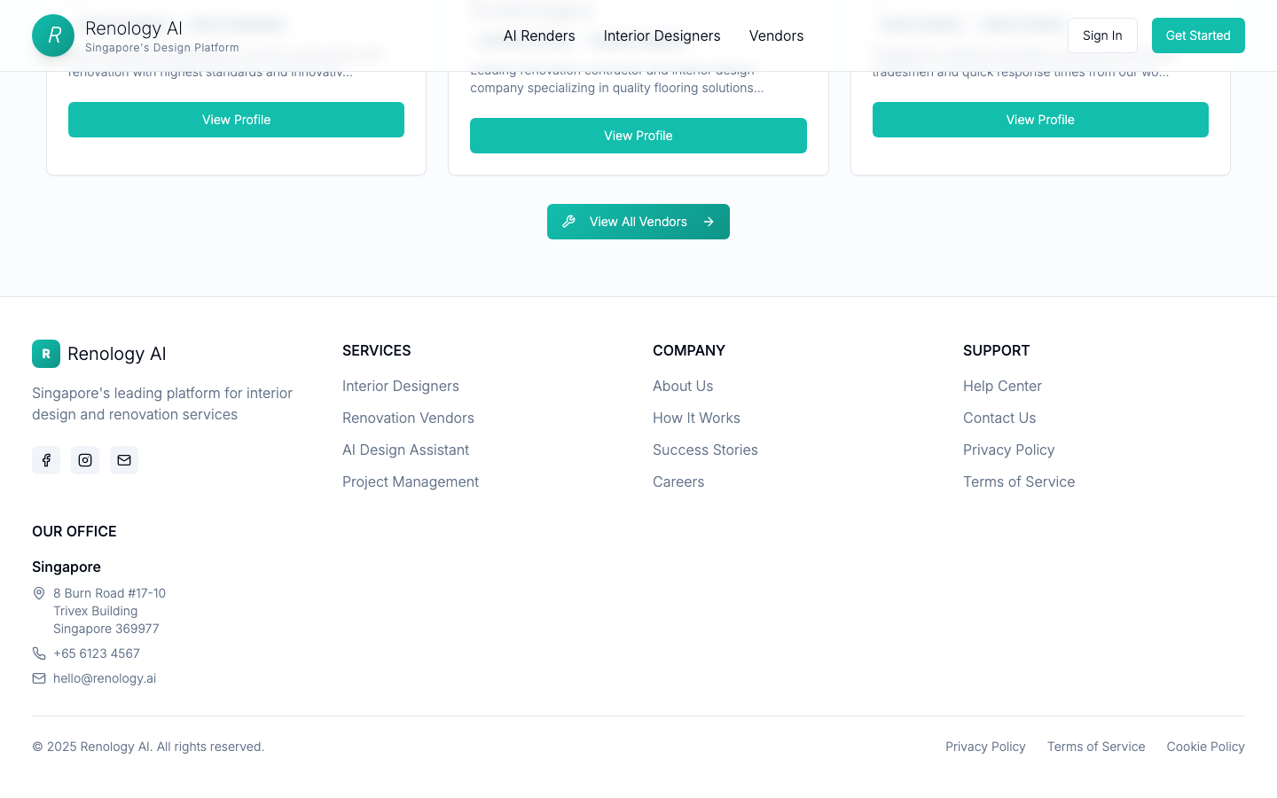Open Cookie Policy link in bottom bar
This screenshot has height=798, width=1277.
coord(1205,747)
